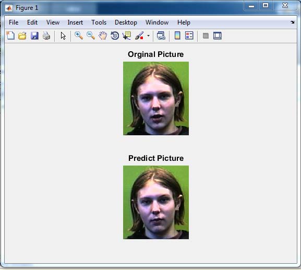Click the dock figure arrow at menu bar end

[292, 22]
